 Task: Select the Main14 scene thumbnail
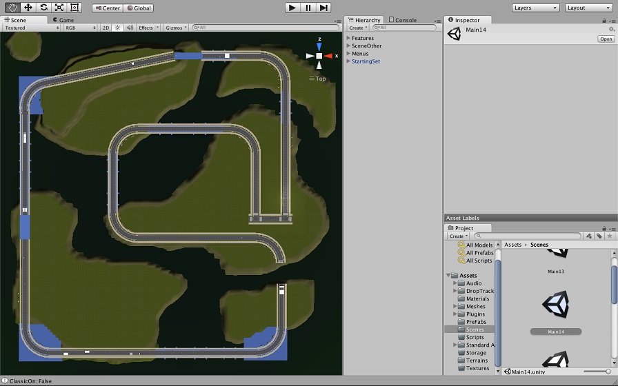[556, 304]
